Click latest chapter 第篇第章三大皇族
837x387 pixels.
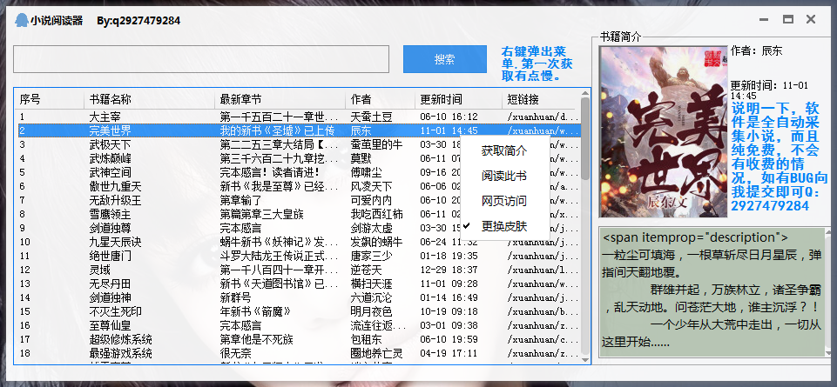[x=261, y=214]
